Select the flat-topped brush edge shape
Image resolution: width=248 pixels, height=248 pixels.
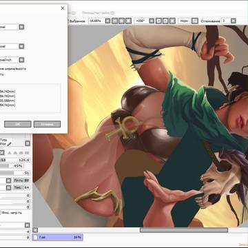(21, 153)
